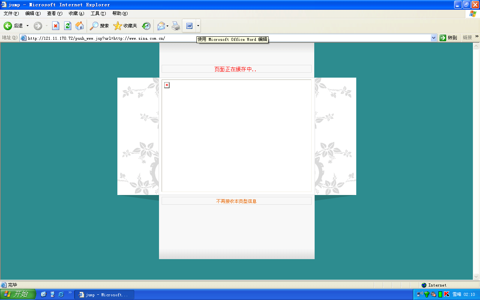Click the 转到 (Go) button
The width and height of the screenshot is (480, 300).
[x=448, y=38]
